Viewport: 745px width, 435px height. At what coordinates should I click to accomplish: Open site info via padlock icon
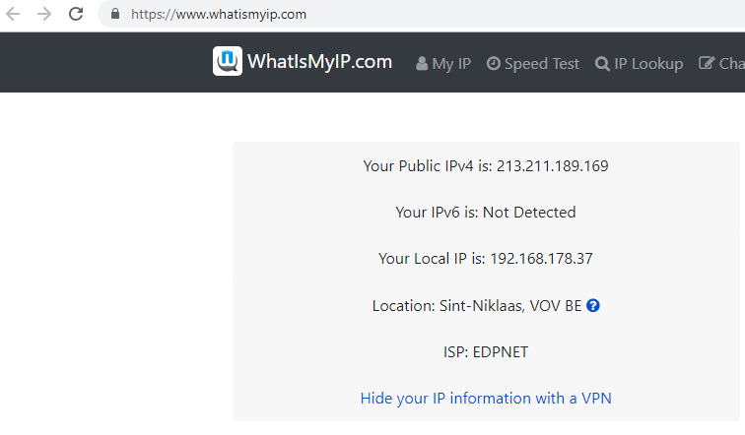pyautogui.click(x=115, y=15)
